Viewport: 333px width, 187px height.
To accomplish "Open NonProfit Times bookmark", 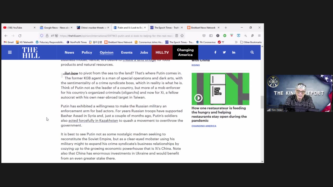I will click(x=76, y=42).
